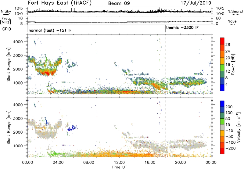Click the 'N.Search' legend label
This screenshot has height=169, width=244.
tap(236, 11)
